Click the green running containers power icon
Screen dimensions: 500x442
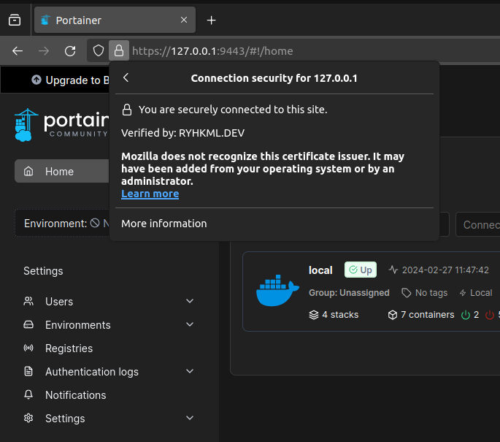pyautogui.click(x=466, y=315)
